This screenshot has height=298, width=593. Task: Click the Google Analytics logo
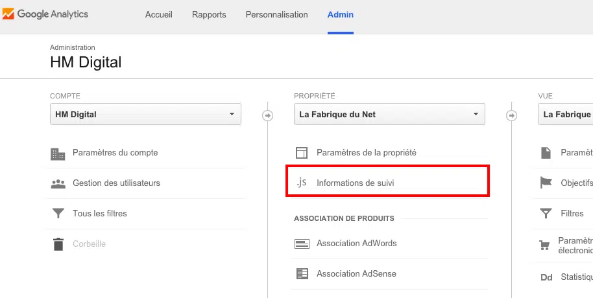pos(45,14)
